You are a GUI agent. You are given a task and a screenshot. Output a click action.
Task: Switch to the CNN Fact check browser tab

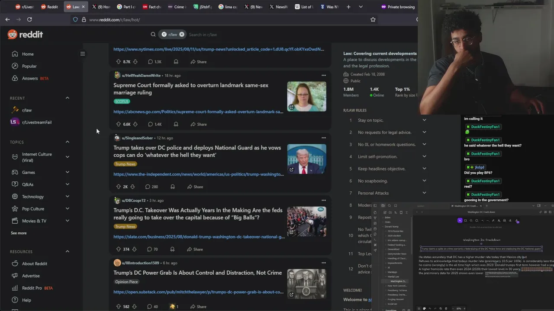[x=152, y=7]
